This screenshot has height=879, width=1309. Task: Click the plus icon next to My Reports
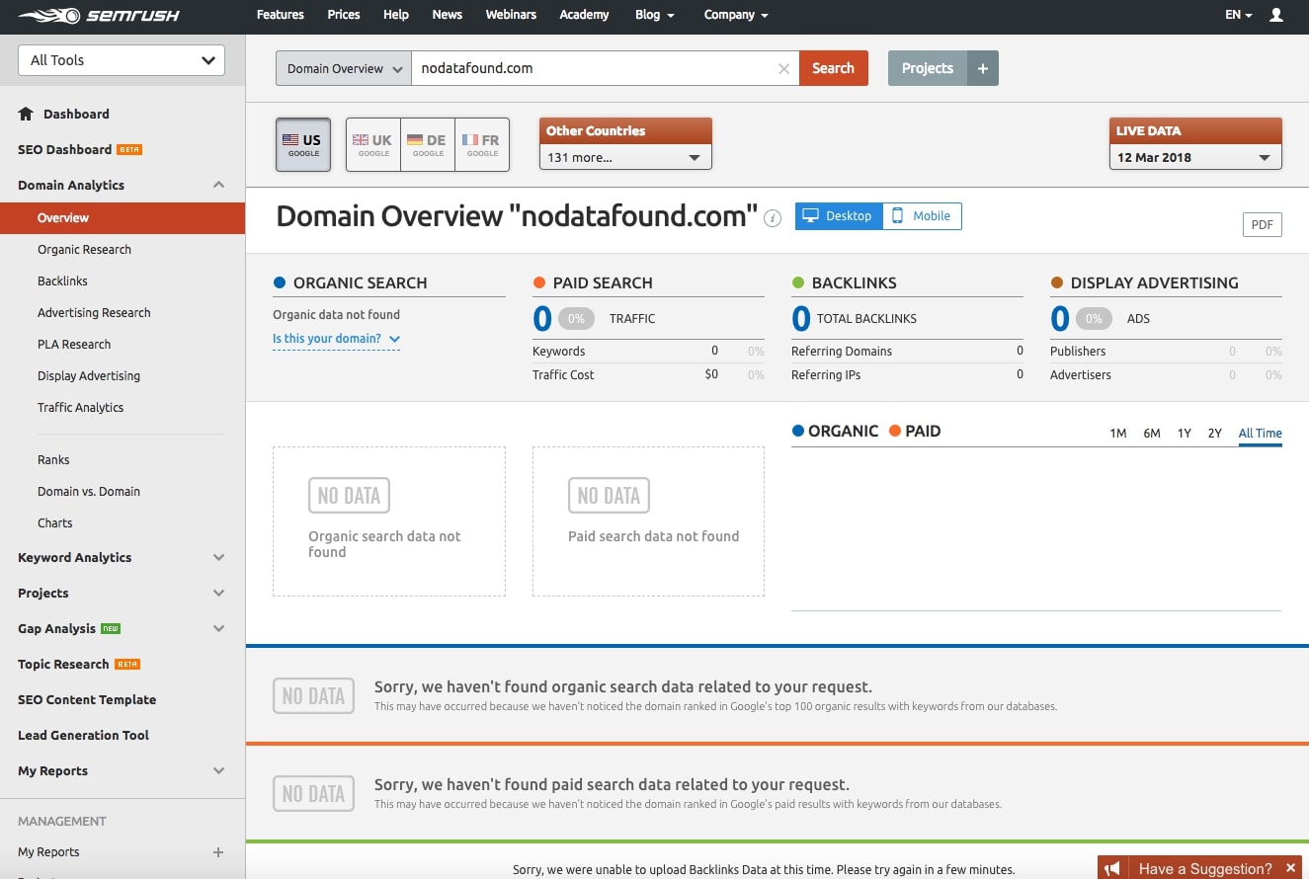(218, 852)
